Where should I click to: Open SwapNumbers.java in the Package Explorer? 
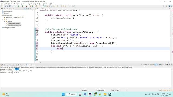[15, 26]
